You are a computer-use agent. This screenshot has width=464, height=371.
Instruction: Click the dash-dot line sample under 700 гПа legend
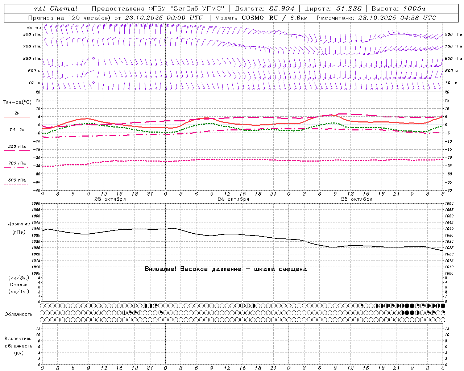[16, 167]
